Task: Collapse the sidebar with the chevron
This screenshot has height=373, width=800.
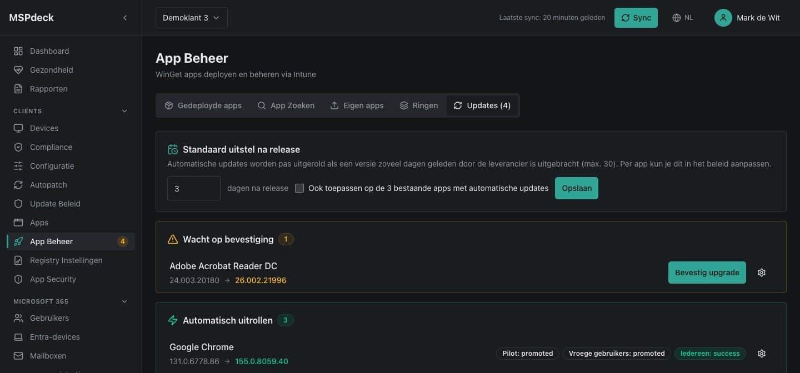Action: tap(125, 18)
